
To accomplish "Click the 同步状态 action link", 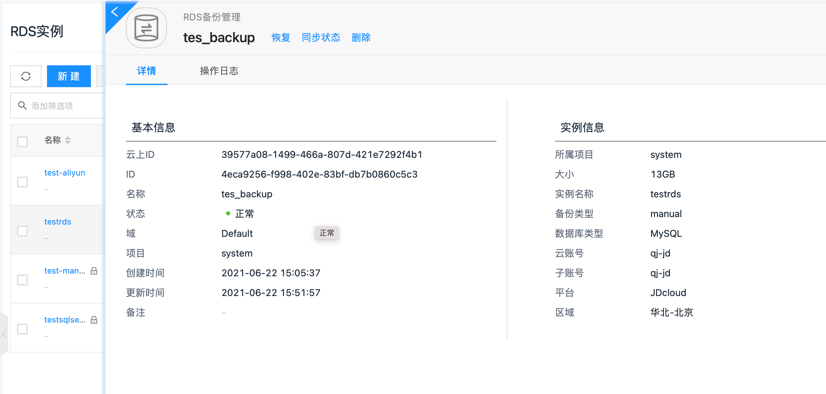I will 321,37.
